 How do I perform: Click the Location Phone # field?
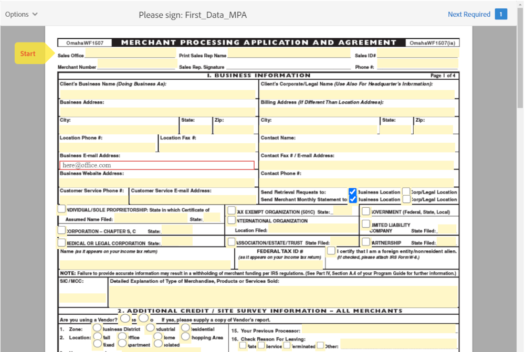coord(108,147)
